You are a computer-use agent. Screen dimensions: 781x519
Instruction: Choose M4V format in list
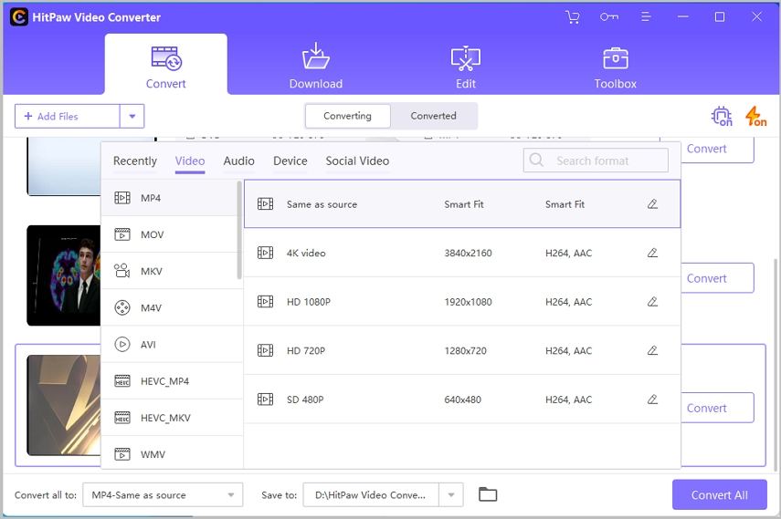coord(170,308)
